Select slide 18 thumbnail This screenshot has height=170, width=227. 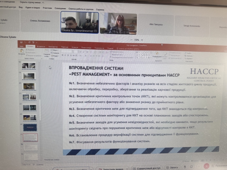pos(29,66)
